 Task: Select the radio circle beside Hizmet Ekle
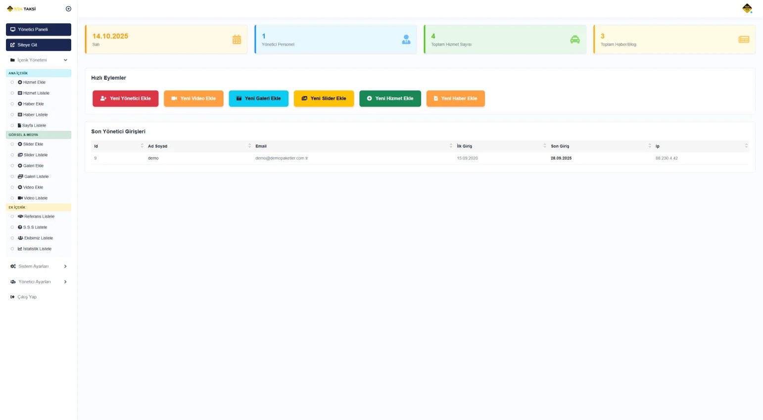click(x=12, y=83)
